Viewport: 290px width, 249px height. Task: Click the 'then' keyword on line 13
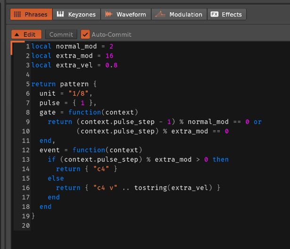(221, 159)
